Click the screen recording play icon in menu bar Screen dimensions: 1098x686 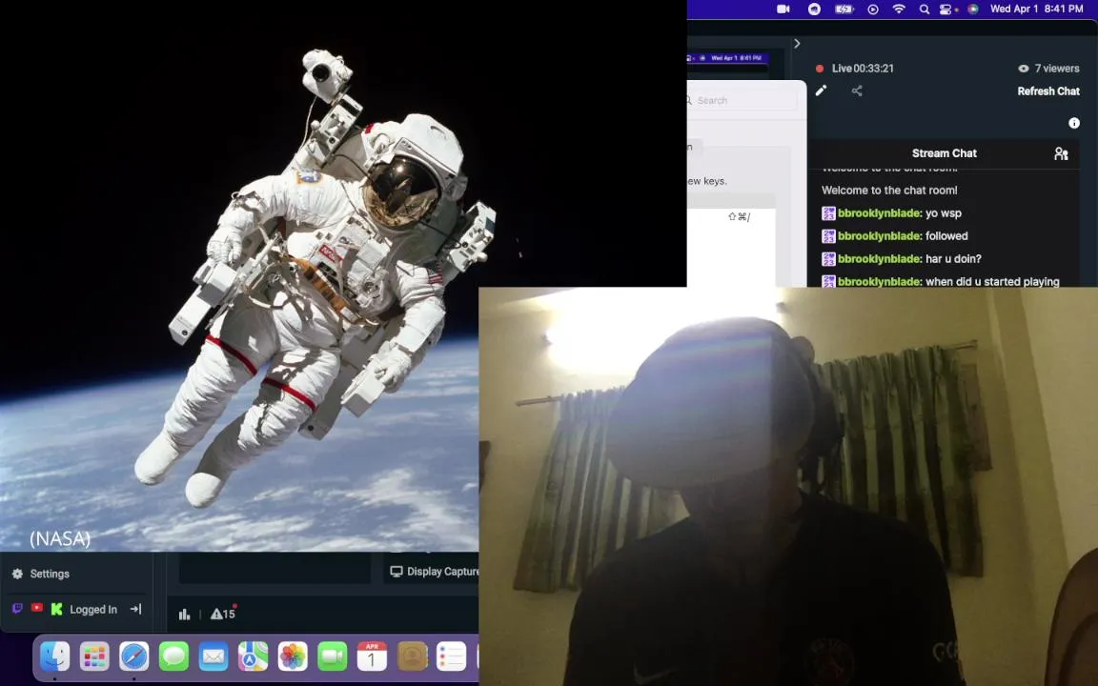(x=872, y=10)
